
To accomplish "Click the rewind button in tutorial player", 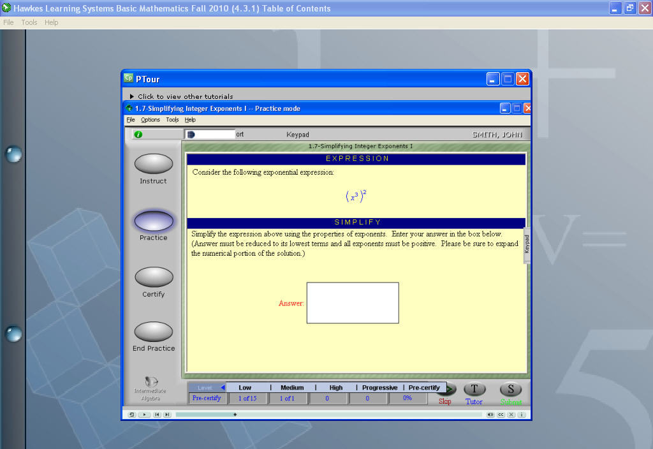I will coord(157,415).
